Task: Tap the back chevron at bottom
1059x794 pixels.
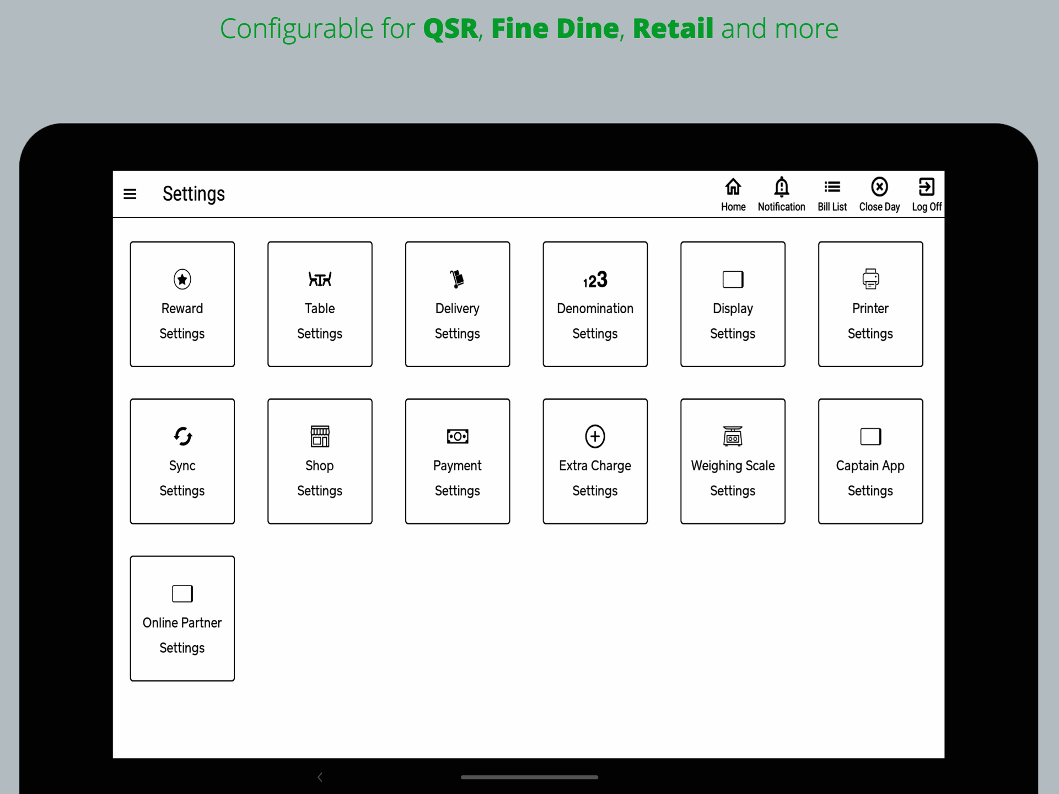Action: 320,777
